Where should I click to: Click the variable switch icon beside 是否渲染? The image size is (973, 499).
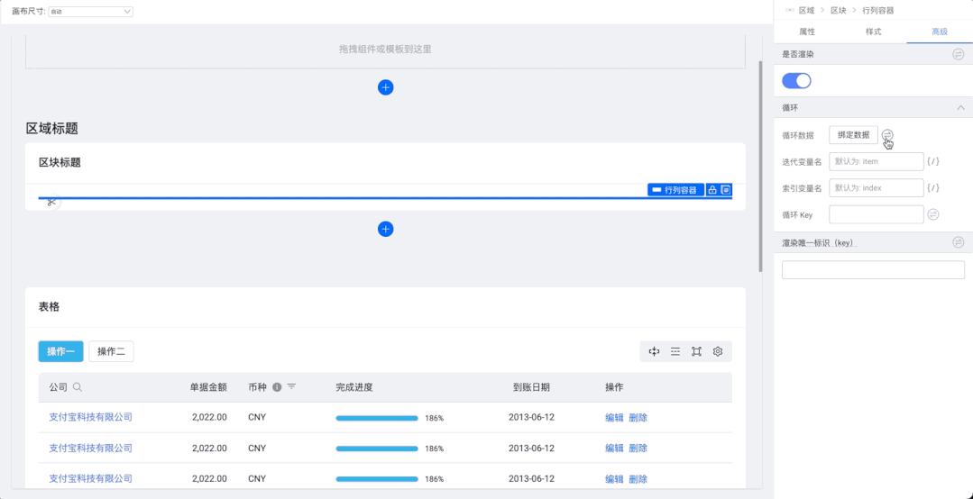(x=958, y=55)
